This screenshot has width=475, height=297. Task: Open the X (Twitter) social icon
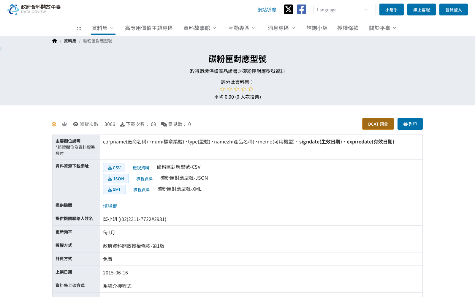click(x=288, y=9)
